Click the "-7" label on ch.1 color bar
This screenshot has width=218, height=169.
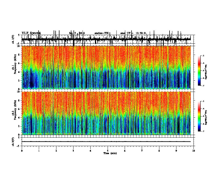pyautogui.click(x=203, y=86)
